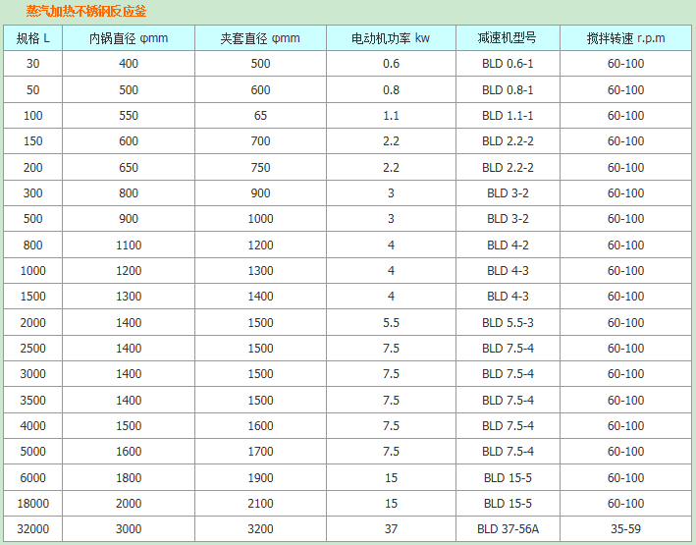Select the 18000 specification cell
Viewport: 696px width, 545px height.
point(34,504)
